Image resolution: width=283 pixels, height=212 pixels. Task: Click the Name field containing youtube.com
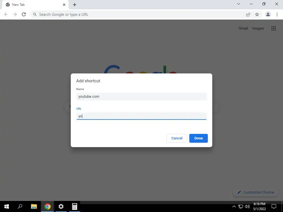click(141, 96)
